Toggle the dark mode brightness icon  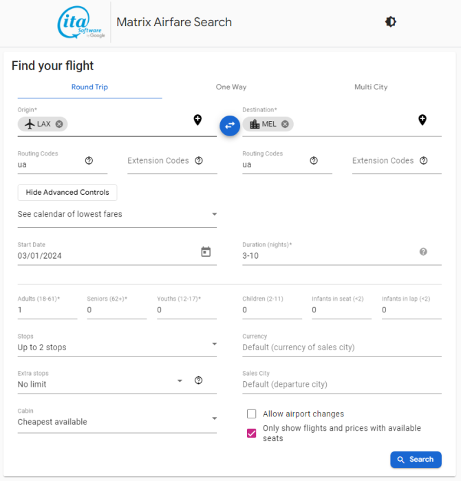point(390,22)
